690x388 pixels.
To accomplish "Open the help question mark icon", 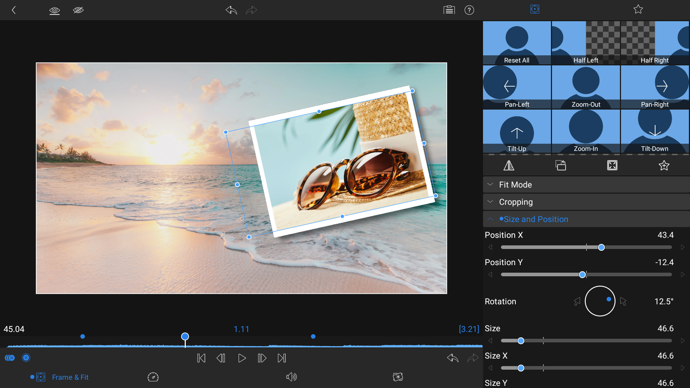I will click(469, 10).
